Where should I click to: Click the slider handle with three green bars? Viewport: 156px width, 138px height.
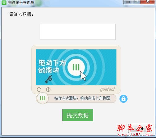pyautogui.click(x=42, y=98)
